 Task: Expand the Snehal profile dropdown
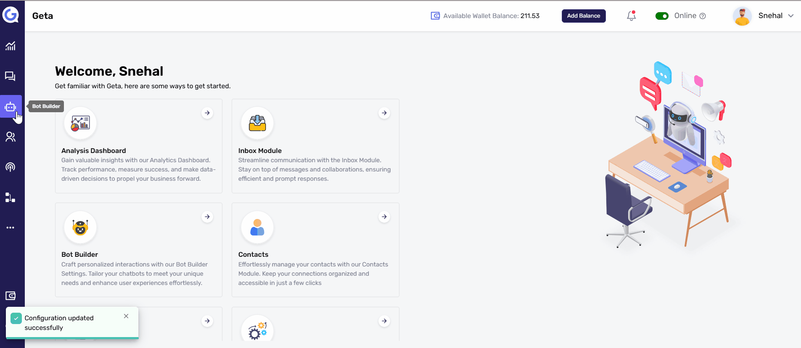[790, 16]
